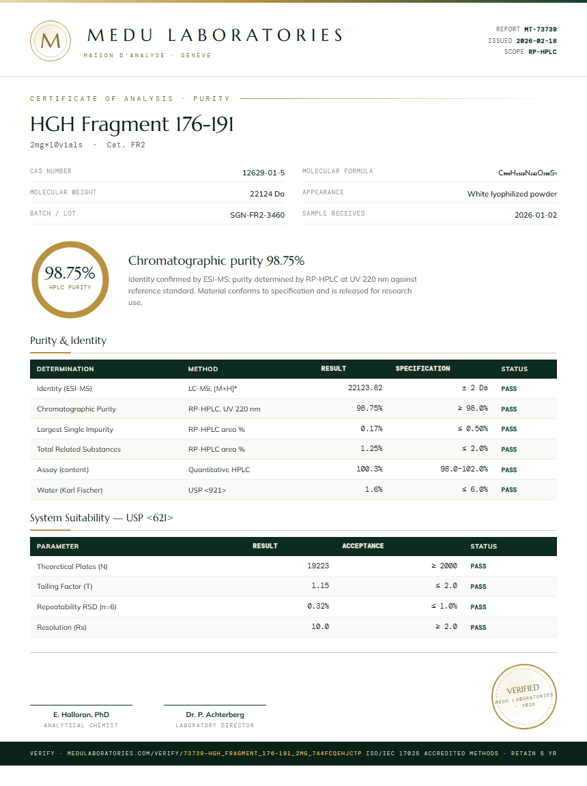Click the USP <921> method cell
Image resolution: width=587 pixels, height=786 pixels.
tap(207, 491)
